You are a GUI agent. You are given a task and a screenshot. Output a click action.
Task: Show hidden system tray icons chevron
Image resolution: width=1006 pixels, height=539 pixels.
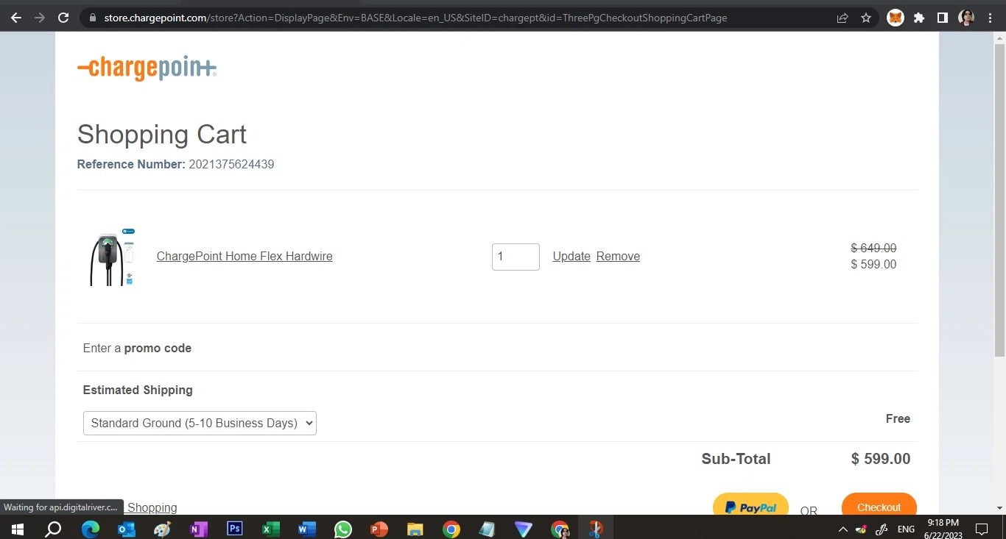click(x=843, y=529)
